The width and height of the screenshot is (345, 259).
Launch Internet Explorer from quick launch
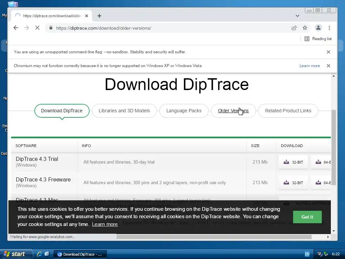39,254
